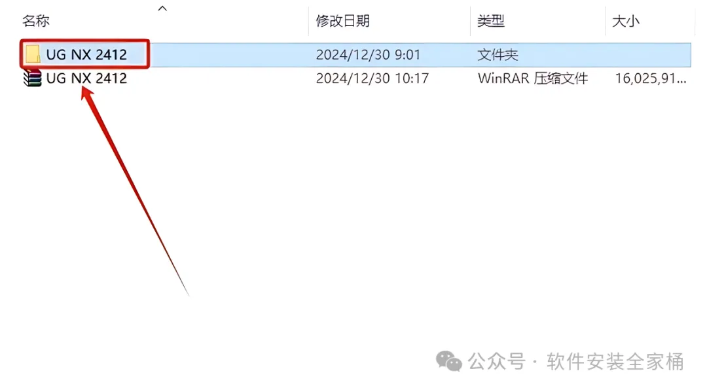Sort by the 大小 column header
707x390 pixels.
coord(626,21)
